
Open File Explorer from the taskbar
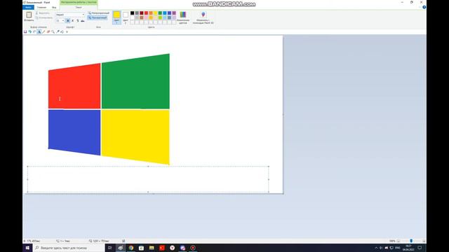click(x=152, y=248)
